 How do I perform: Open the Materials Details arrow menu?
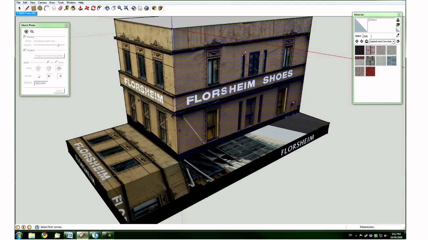coord(398,41)
